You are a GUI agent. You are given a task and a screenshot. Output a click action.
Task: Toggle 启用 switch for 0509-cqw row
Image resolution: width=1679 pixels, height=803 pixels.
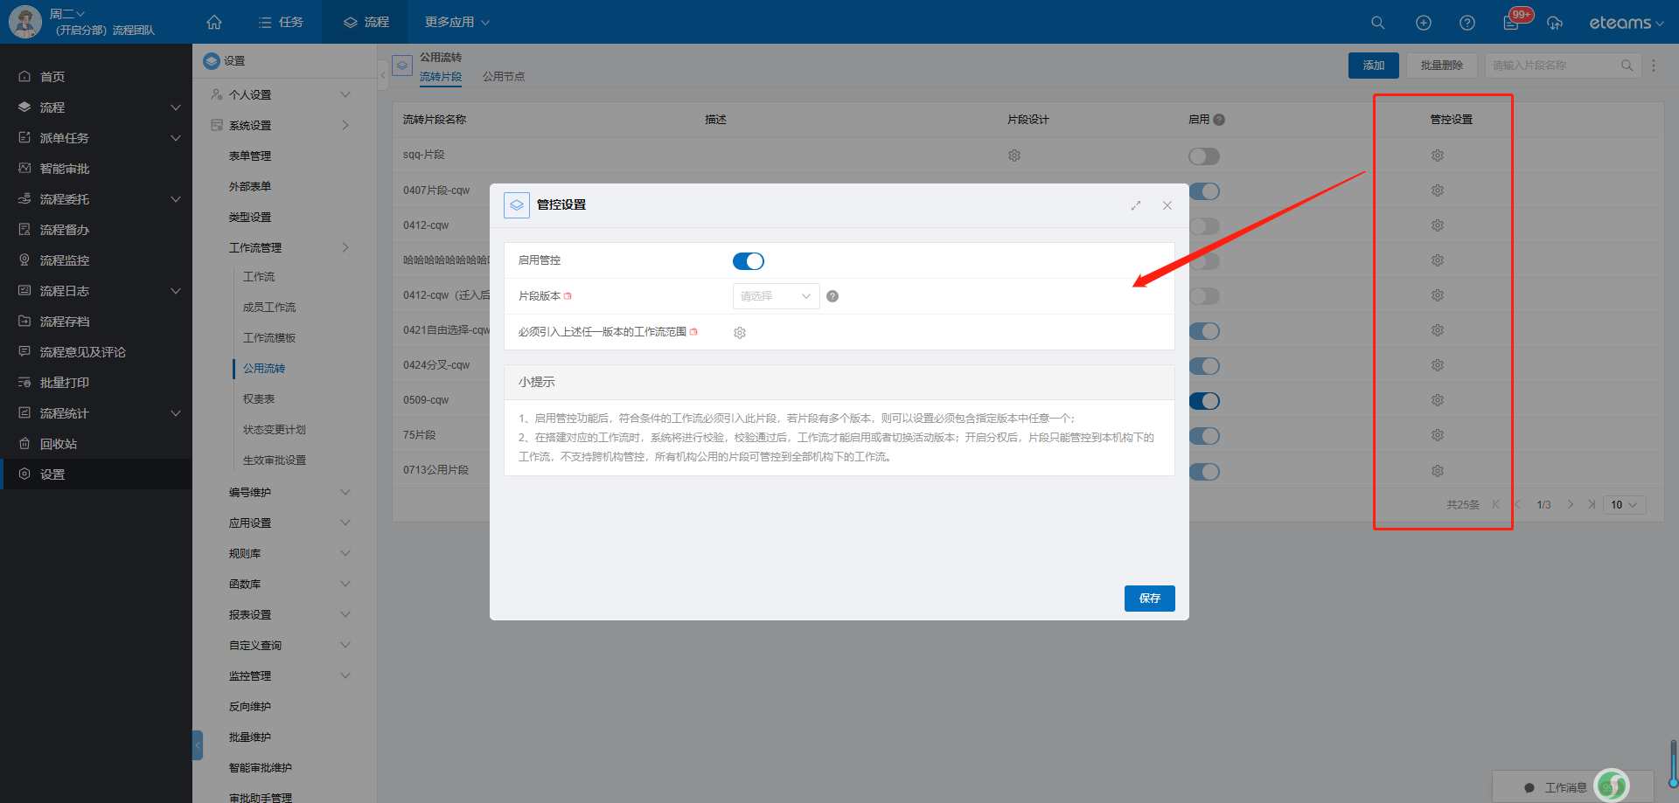1204,401
